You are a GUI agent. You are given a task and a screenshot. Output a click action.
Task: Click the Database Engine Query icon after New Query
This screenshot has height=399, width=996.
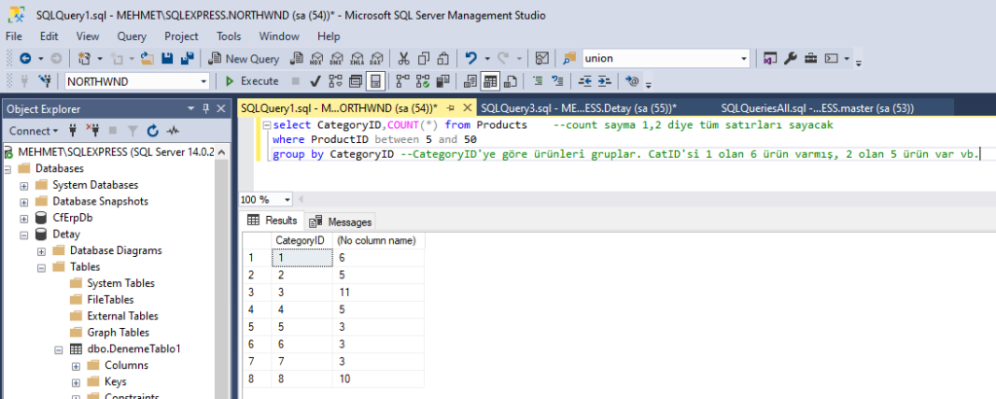click(296, 58)
